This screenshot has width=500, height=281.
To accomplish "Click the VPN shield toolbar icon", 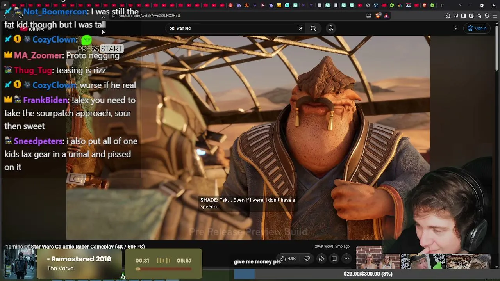I will click(487, 16).
